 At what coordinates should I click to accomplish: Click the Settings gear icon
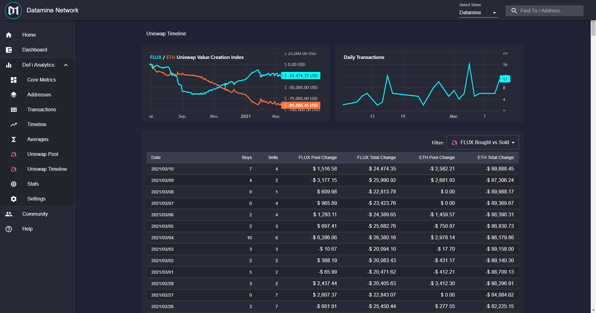14,199
